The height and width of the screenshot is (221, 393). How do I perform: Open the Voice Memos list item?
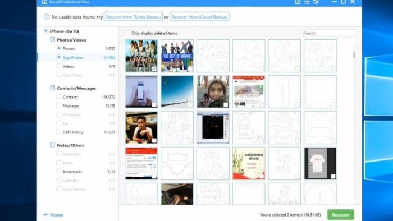coord(78,189)
